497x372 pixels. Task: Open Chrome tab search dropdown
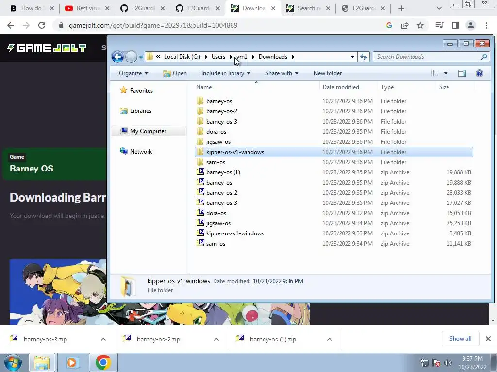pyautogui.click(x=439, y=8)
